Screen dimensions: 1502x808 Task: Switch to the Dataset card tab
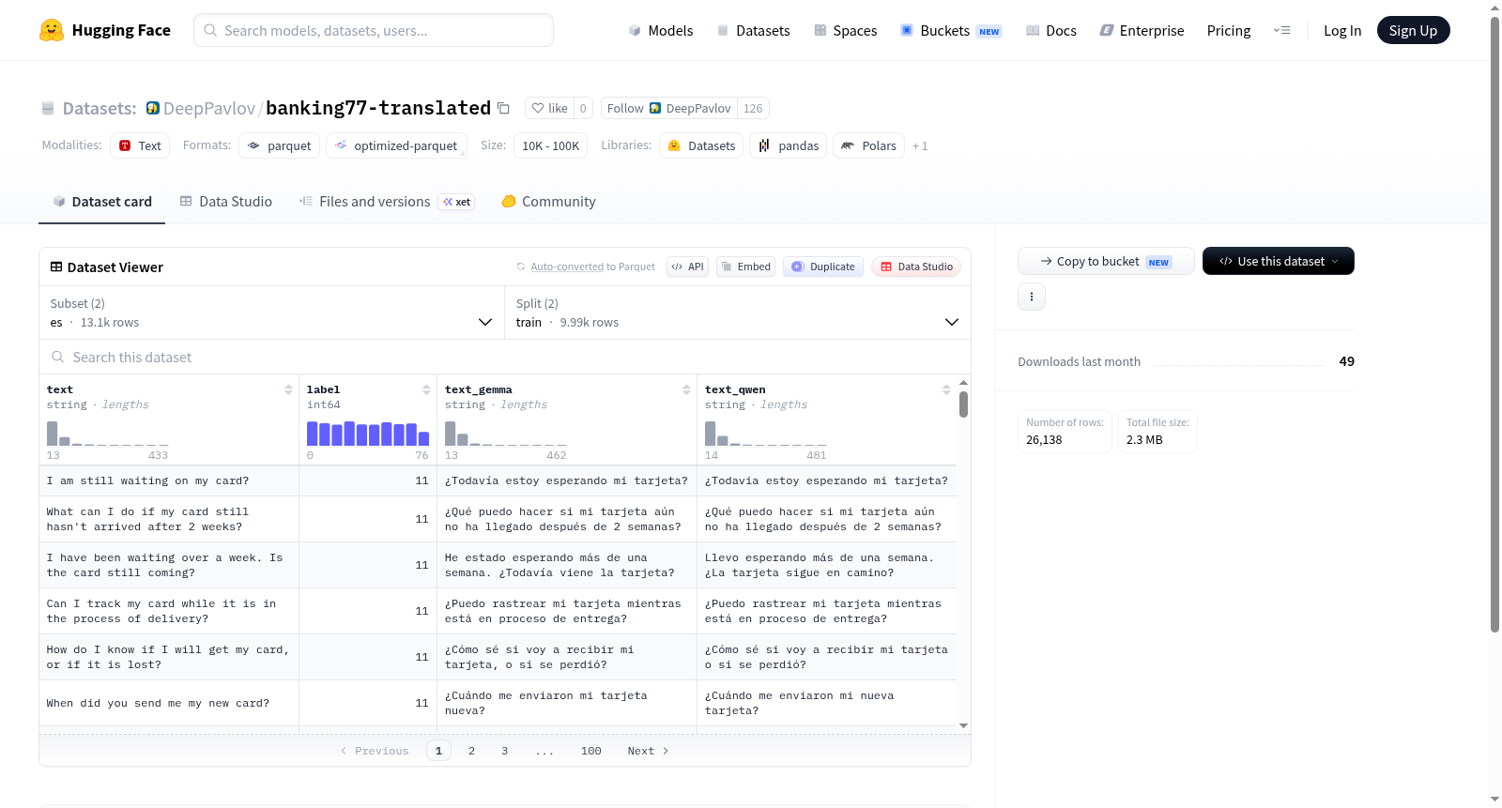101,202
